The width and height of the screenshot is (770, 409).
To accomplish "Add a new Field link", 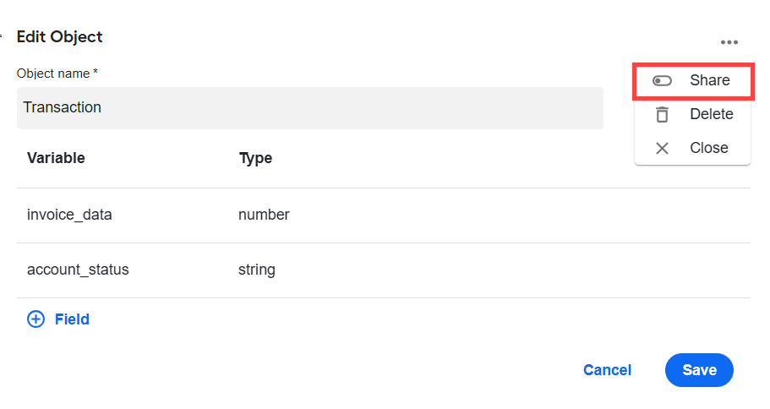I will [x=72, y=319].
